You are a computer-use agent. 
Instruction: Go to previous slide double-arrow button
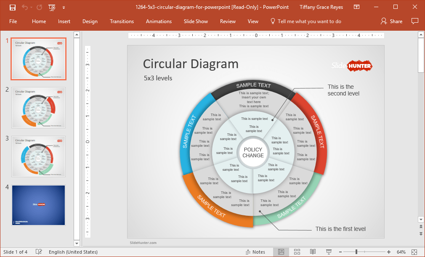(x=421, y=227)
